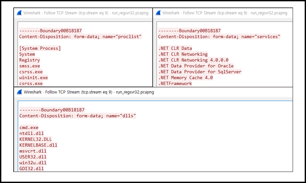
Task: Click the Content-Disposition name="dlls" header line
Action: (x=77, y=116)
